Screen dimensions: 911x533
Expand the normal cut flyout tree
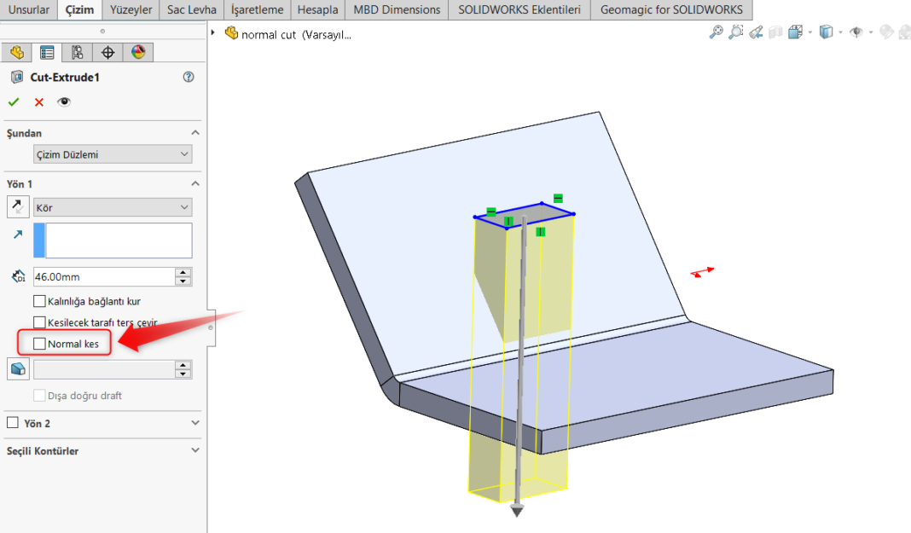pyautogui.click(x=213, y=32)
